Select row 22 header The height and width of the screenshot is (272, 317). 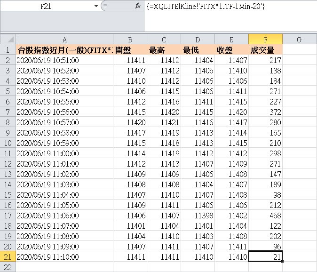[x=8, y=267]
